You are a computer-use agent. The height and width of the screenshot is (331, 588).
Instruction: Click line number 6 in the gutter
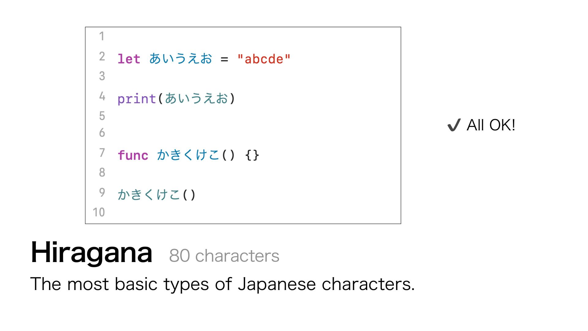(102, 133)
